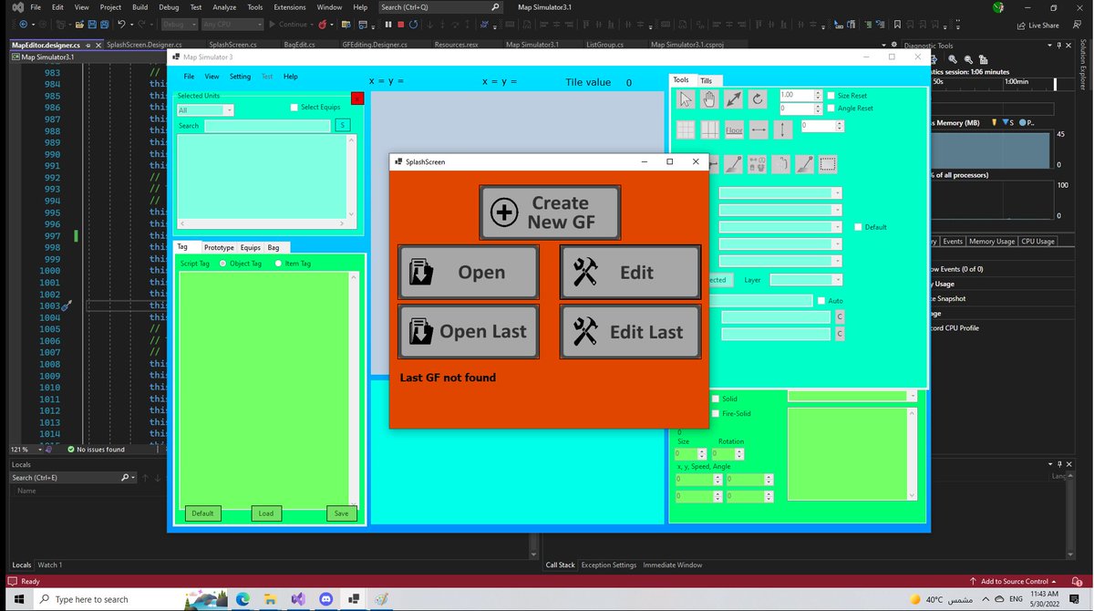This screenshot has height=611, width=1094.
Task: Click the S button beside the Search field
Action: [x=342, y=126]
